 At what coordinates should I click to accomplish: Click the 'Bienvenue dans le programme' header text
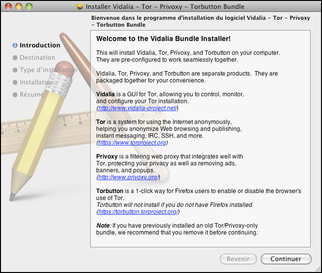pos(201,21)
